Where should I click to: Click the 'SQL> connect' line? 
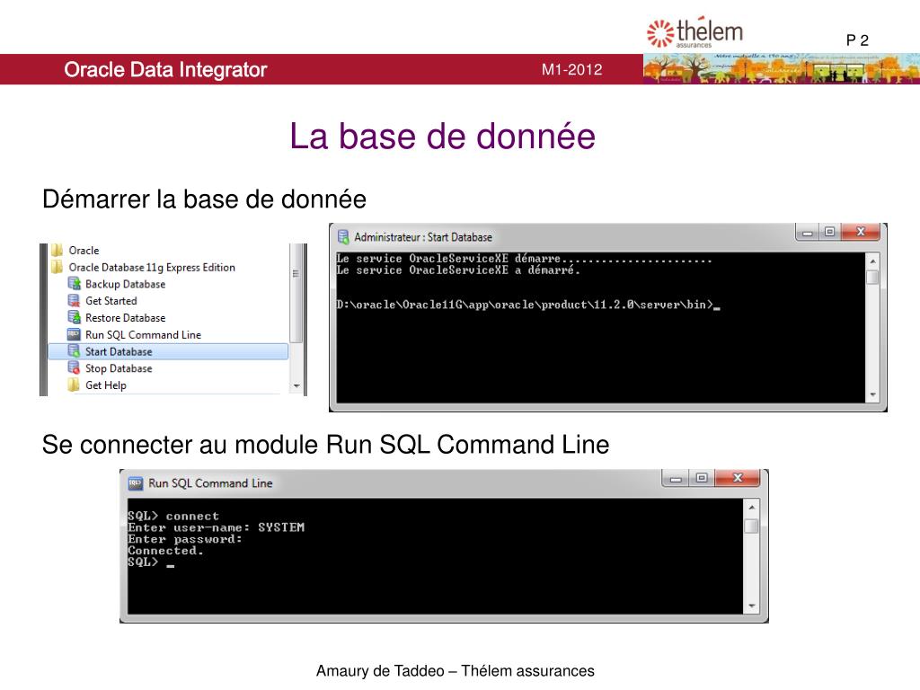click(x=173, y=516)
